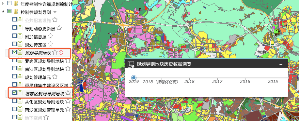The height and width of the screenshot is (121, 299).
Task: Click the folder icon of 年度控制性详细规划编制计
Action: pos(16,3)
